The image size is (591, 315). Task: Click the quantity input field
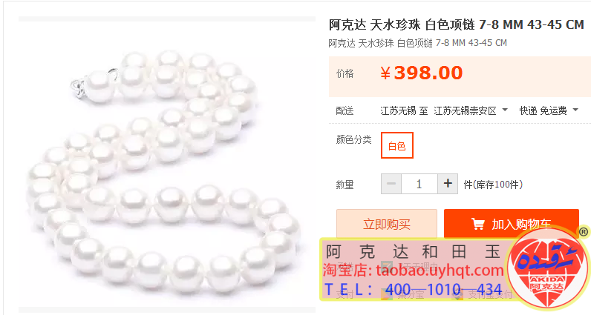click(419, 184)
